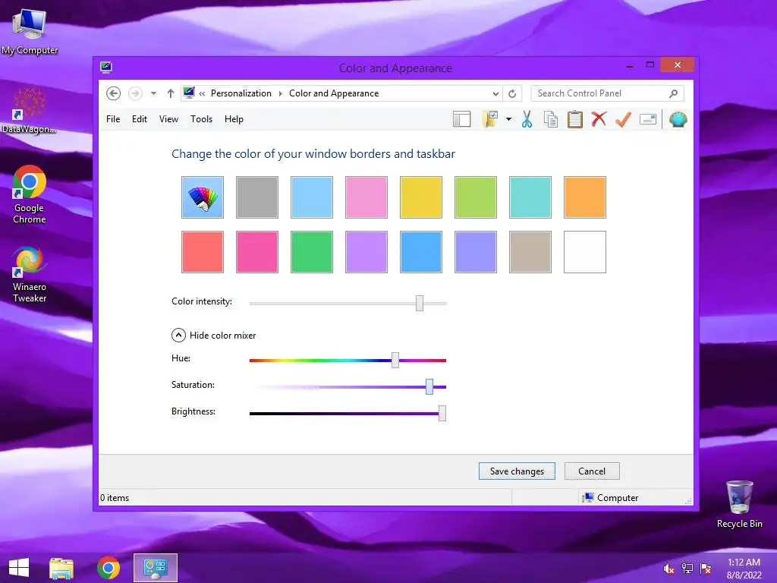Collapse the color mixer with Hide arrow
The image size is (777, 583).
tap(178, 336)
